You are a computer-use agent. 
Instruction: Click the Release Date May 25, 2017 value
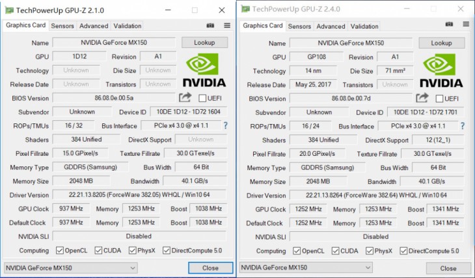click(x=313, y=84)
